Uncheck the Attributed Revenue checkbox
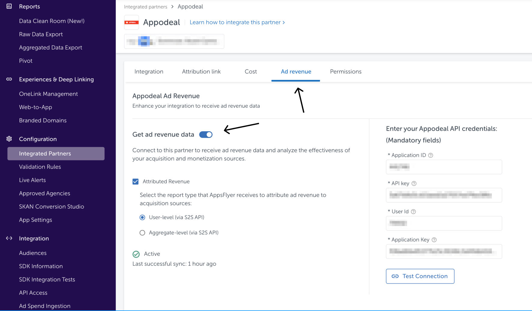Viewport: 532px width, 311px height. pos(136,182)
